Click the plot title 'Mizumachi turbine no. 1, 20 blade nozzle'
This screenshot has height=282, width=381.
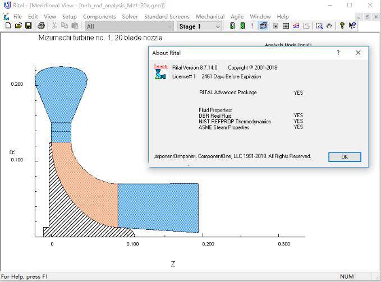[100, 38]
